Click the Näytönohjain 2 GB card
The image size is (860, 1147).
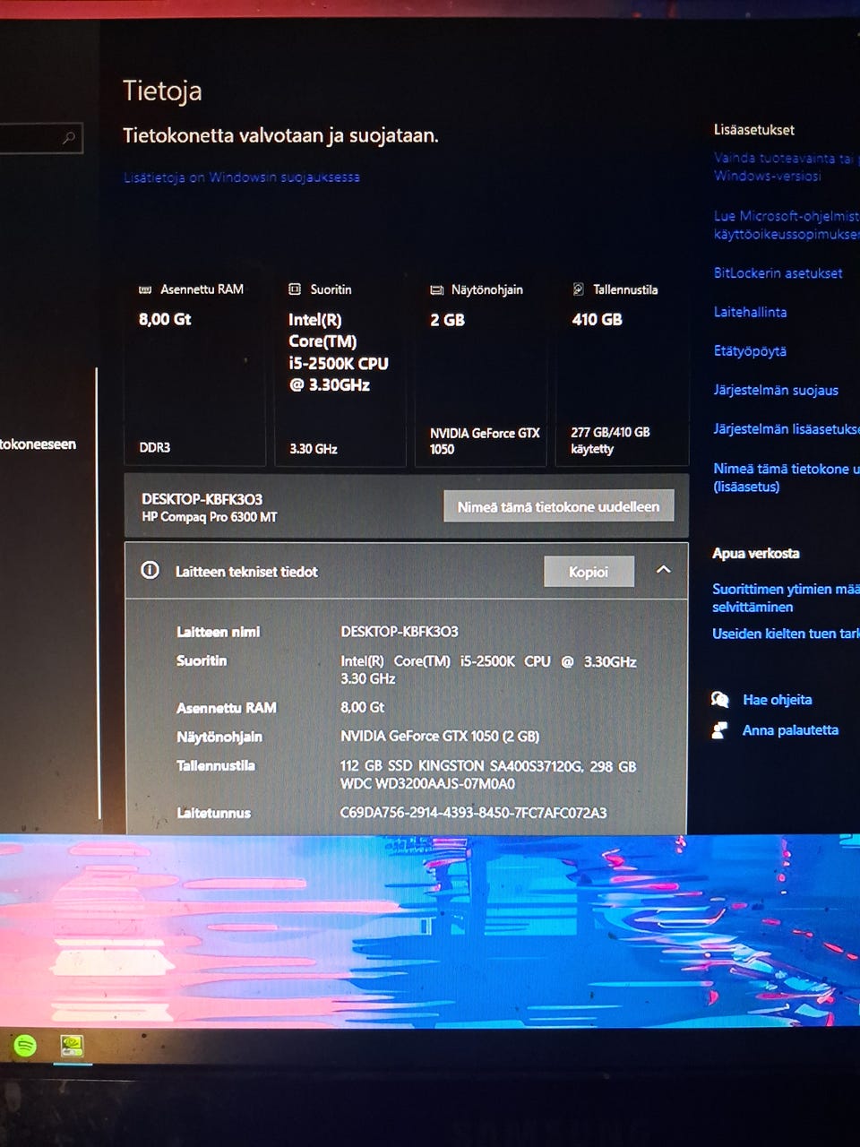pos(481,369)
